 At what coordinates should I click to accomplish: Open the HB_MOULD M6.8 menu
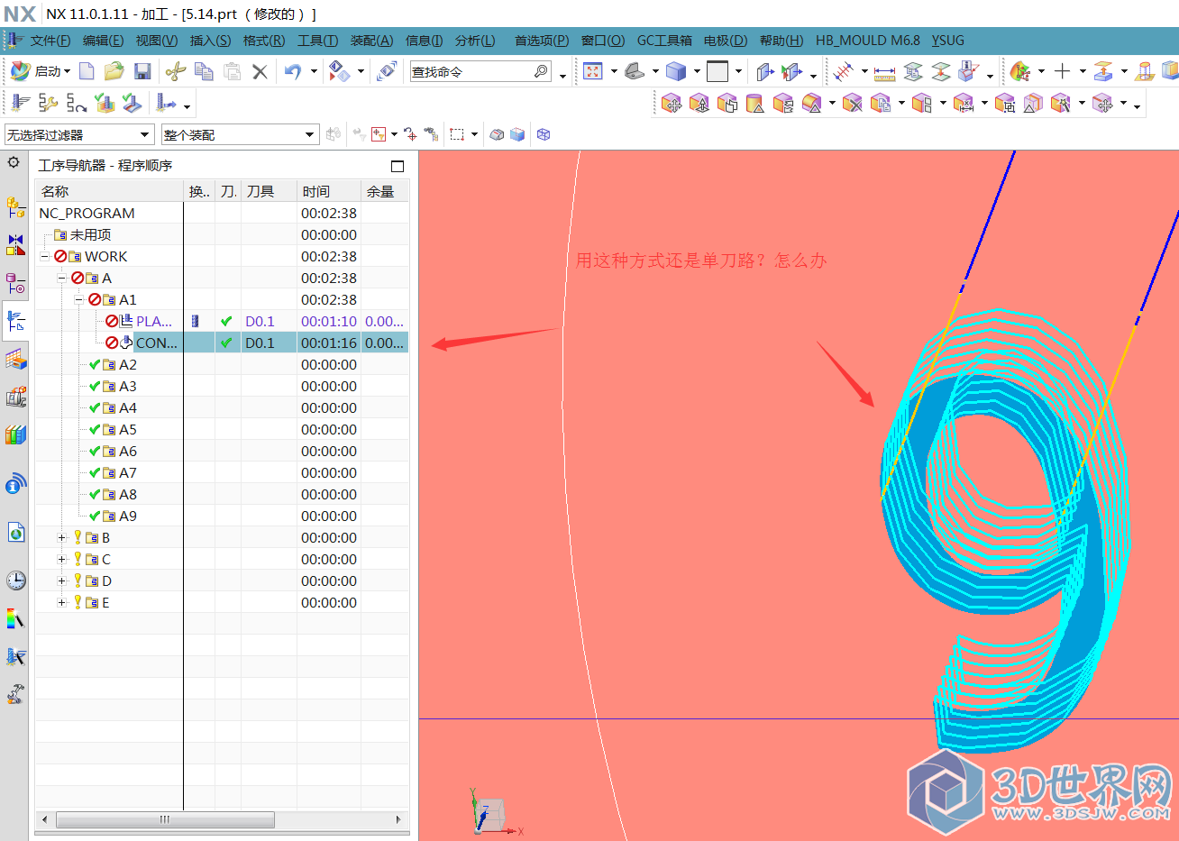coord(868,41)
